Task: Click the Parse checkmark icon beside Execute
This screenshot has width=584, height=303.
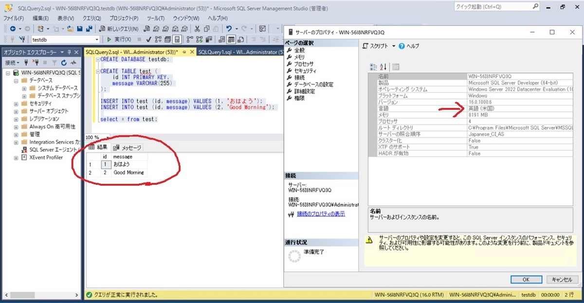Action: tap(149, 39)
